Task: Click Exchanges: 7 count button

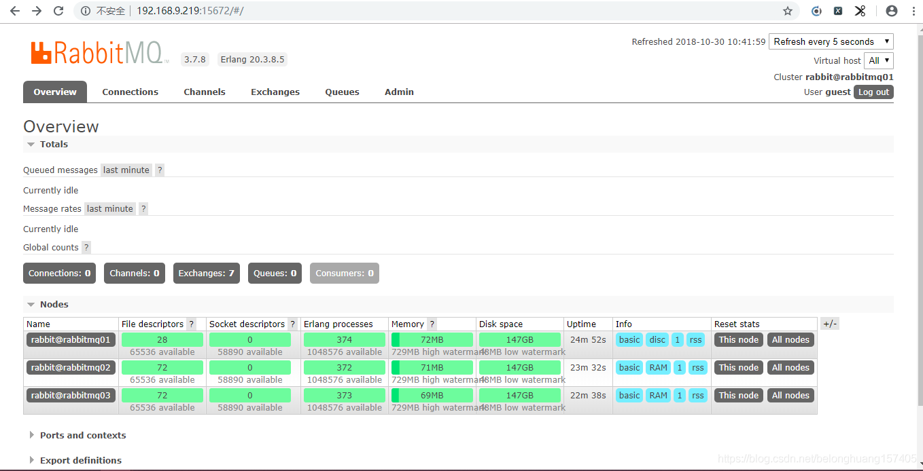Action: (x=207, y=274)
